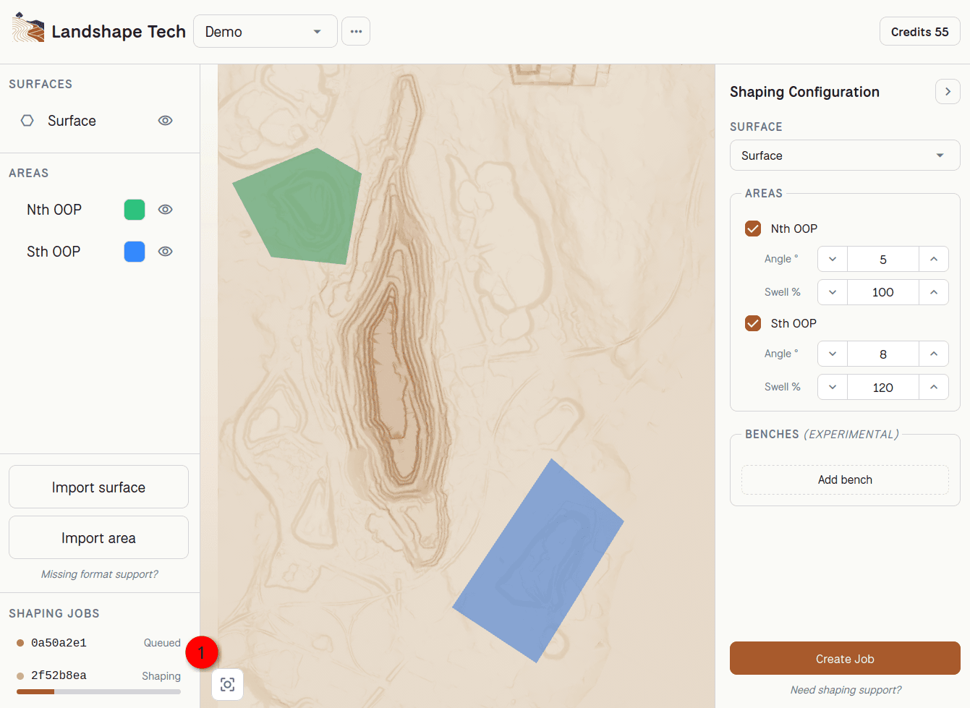The height and width of the screenshot is (708, 970).
Task: Increase Sth OOP swell percentage
Action: coord(934,387)
